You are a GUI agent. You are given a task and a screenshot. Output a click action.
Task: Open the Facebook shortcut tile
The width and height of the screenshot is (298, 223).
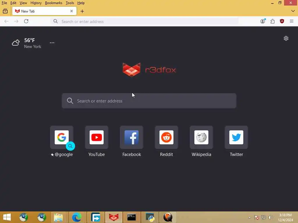(x=132, y=137)
